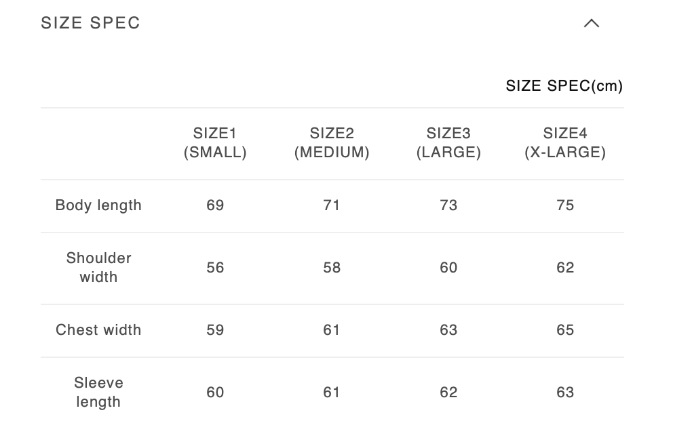This screenshot has height=423, width=673.
Task: Click Chest width value 65 for X-Large
Action: pos(565,330)
